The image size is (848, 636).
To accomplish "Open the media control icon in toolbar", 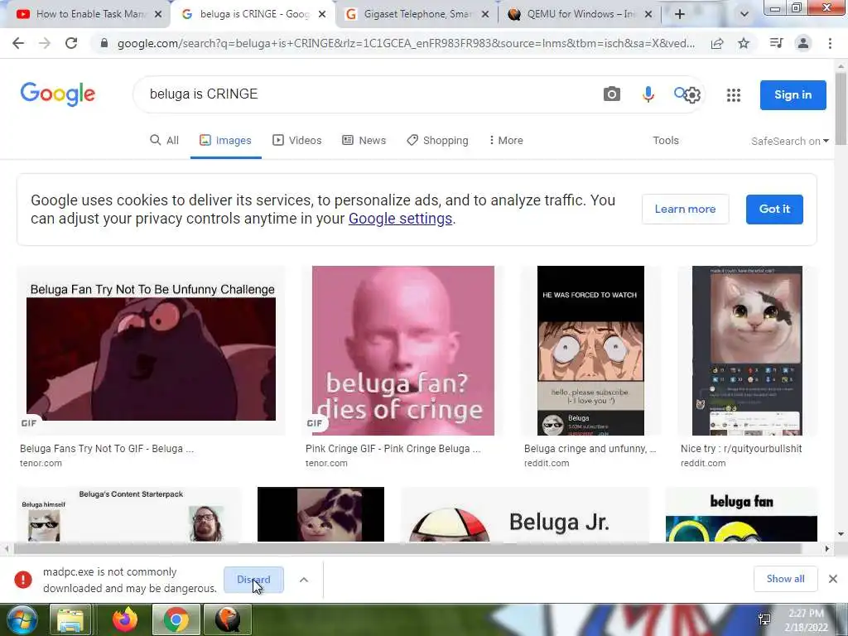I will tap(776, 43).
